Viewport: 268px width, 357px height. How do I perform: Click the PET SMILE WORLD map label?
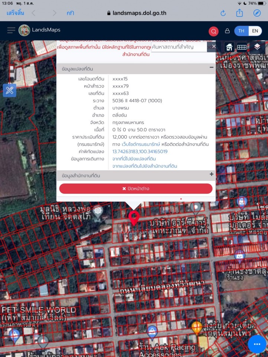(39, 313)
